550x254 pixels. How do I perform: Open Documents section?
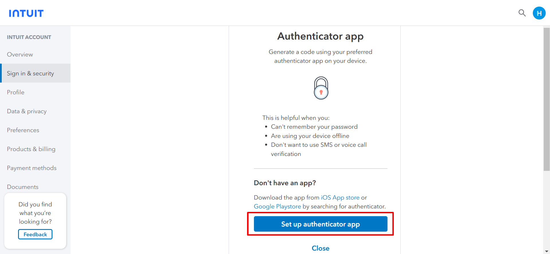click(x=23, y=187)
